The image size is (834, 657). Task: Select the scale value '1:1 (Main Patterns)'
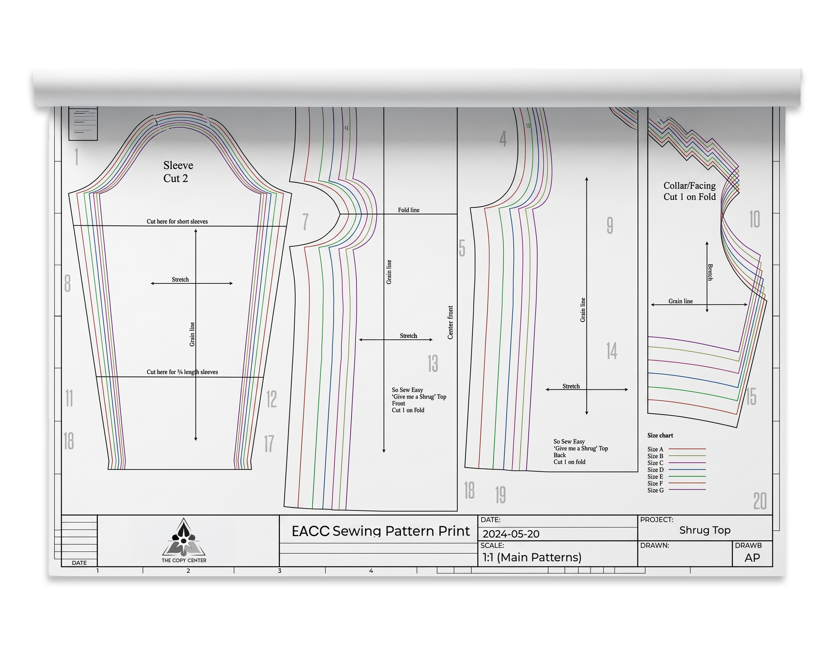pos(532,557)
